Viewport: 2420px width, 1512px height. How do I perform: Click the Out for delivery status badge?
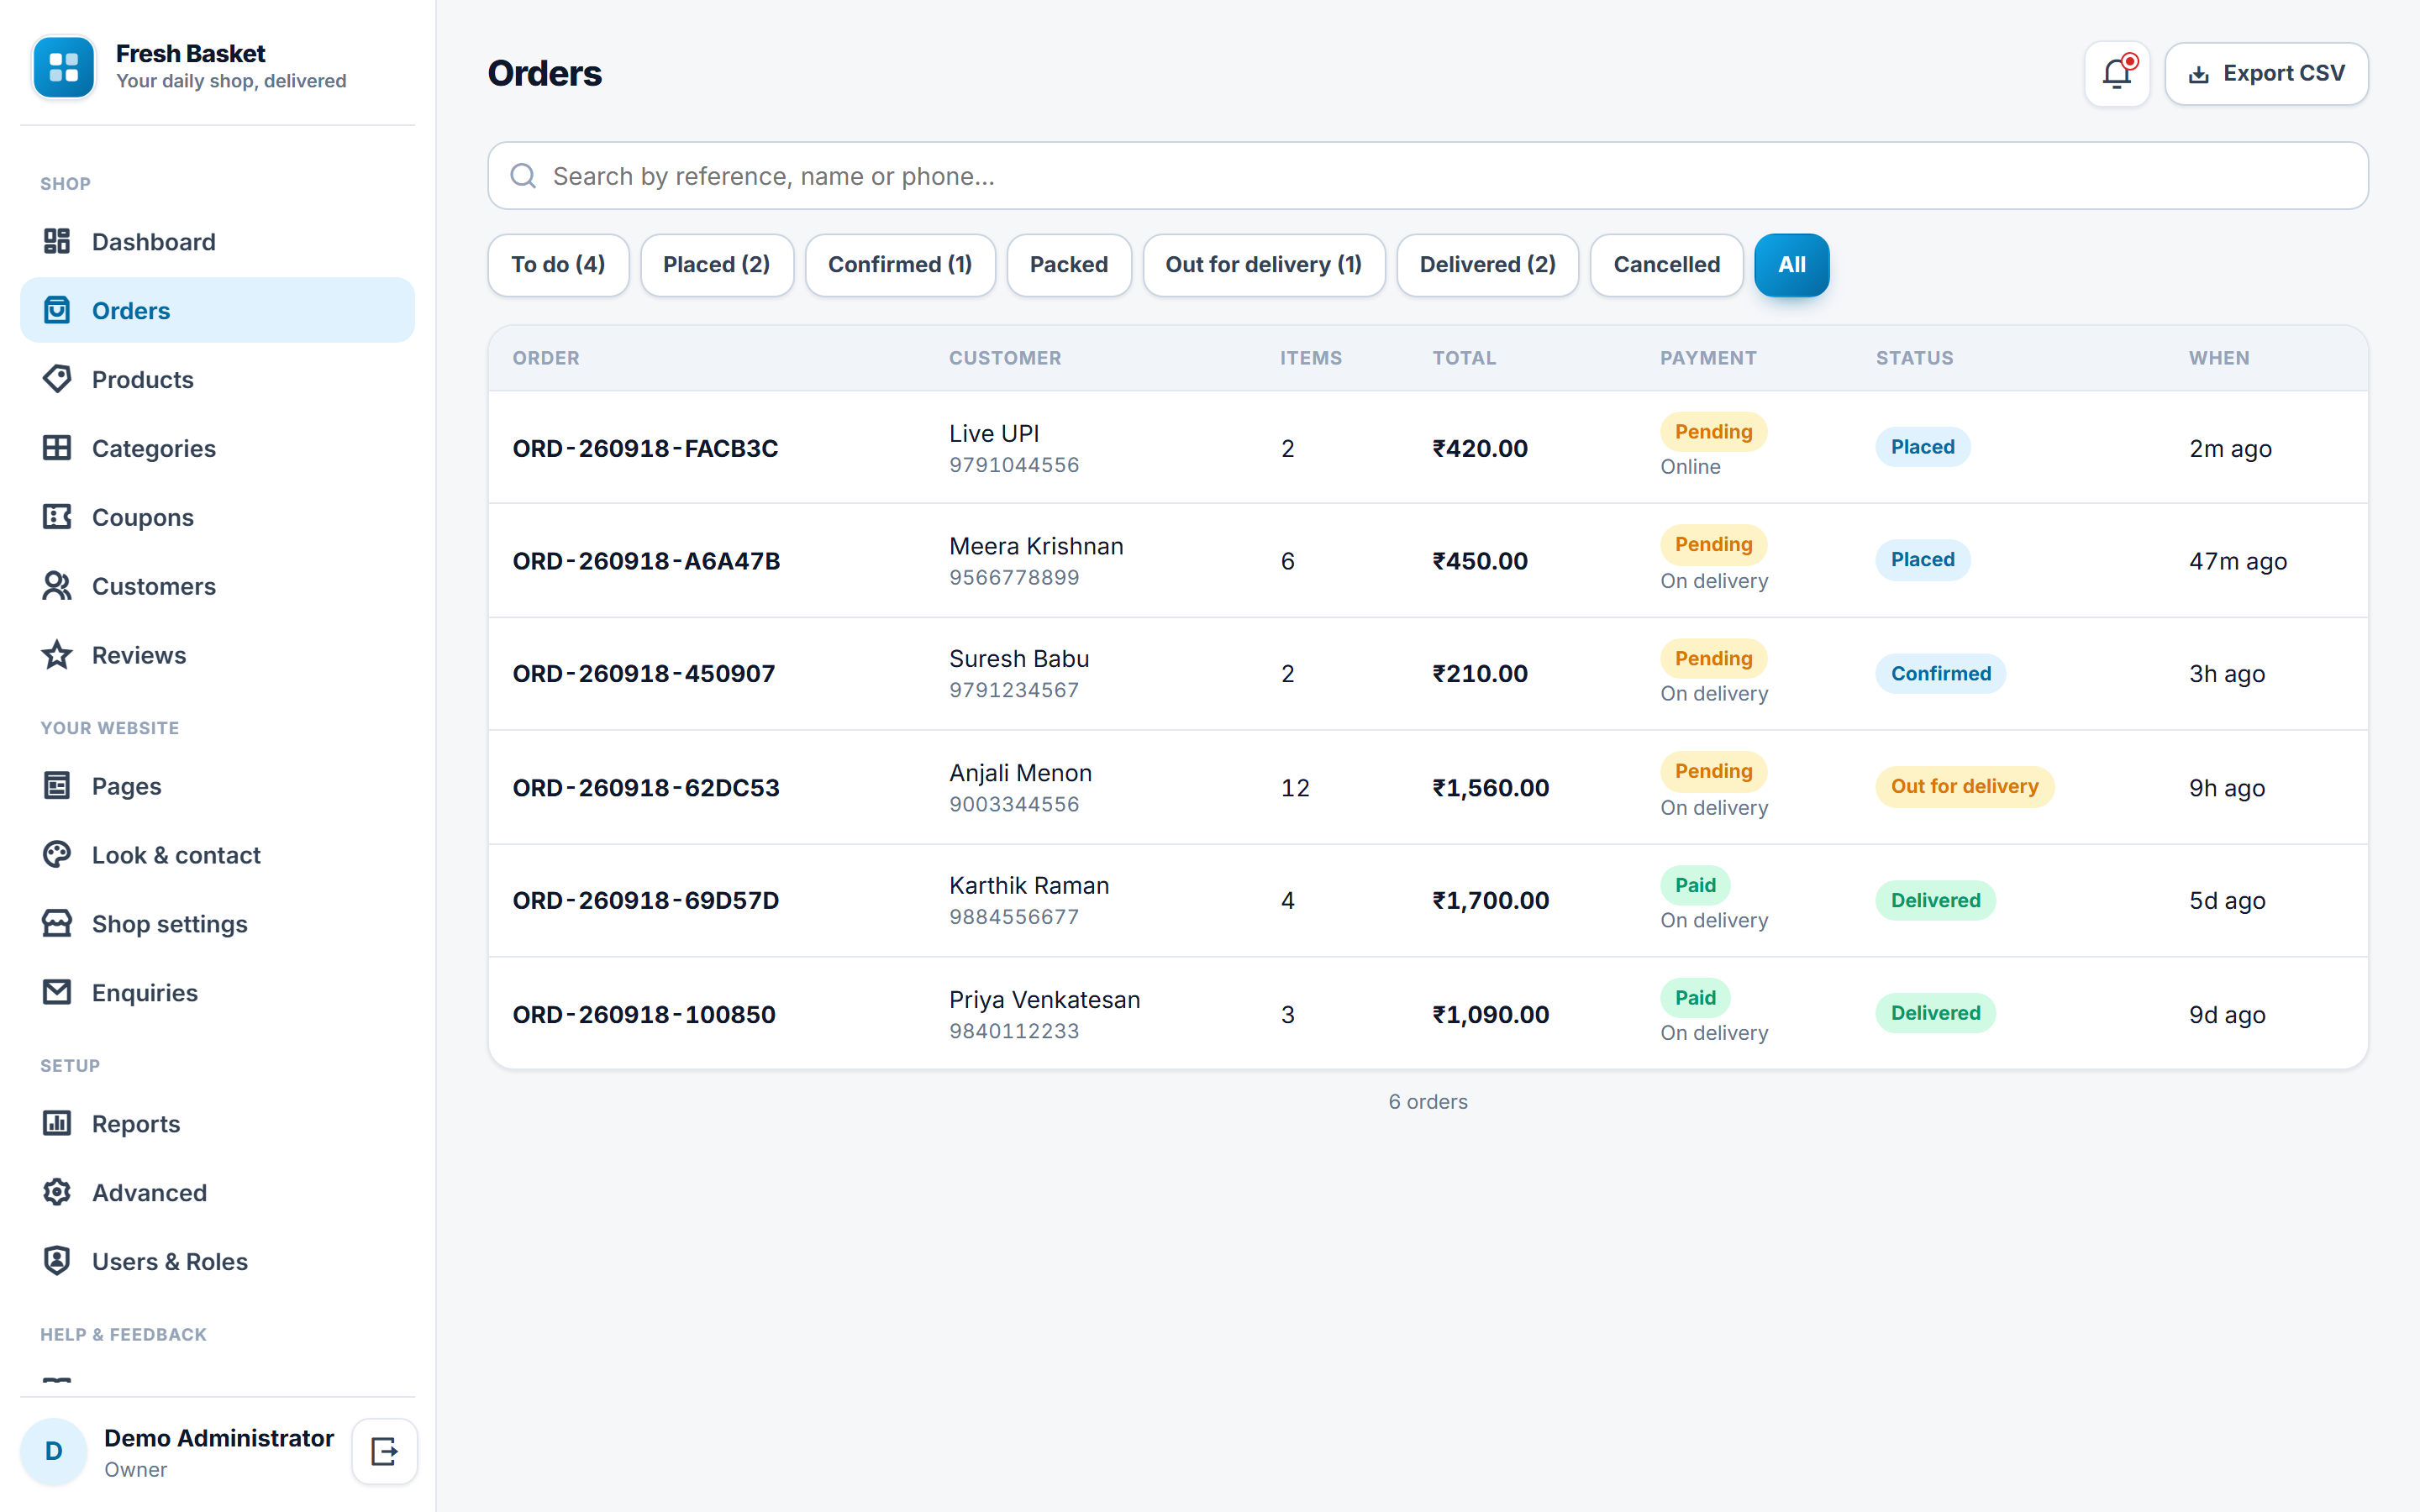tap(1964, 787)
